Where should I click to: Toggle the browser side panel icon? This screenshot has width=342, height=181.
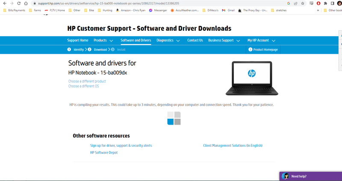(333, 3)
